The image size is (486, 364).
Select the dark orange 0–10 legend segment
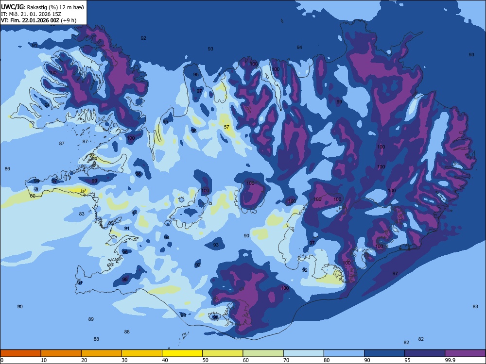click(20, 353)
